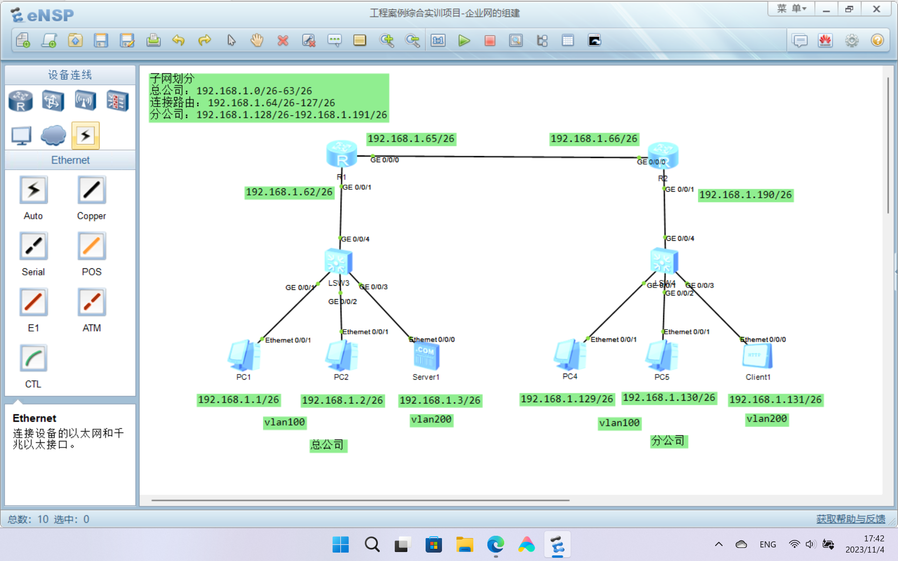Image resolution: width=898 pixels, height=561 pixels.
Task: Select the Cloud device category
Action: (53, 136)
